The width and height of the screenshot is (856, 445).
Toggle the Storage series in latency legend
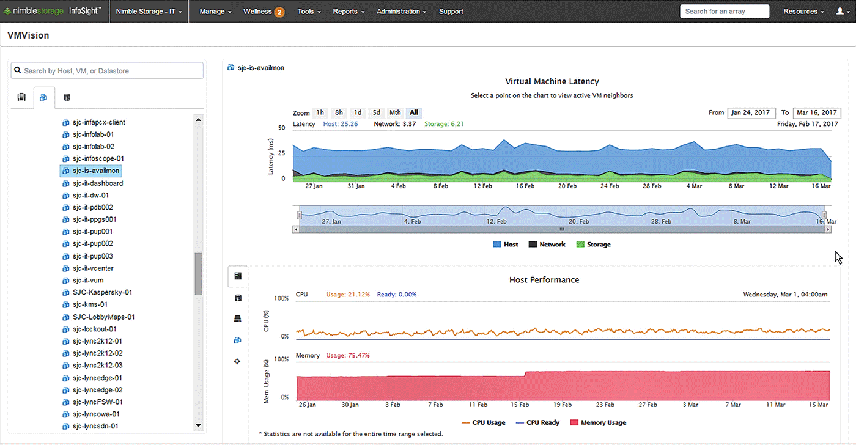[x=593, y=245]
